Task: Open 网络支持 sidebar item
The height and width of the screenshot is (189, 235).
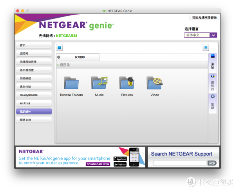Action: coord(34,120)
